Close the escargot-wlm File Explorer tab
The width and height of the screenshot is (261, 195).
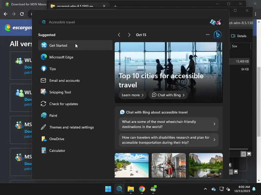(x=104, y=6)
